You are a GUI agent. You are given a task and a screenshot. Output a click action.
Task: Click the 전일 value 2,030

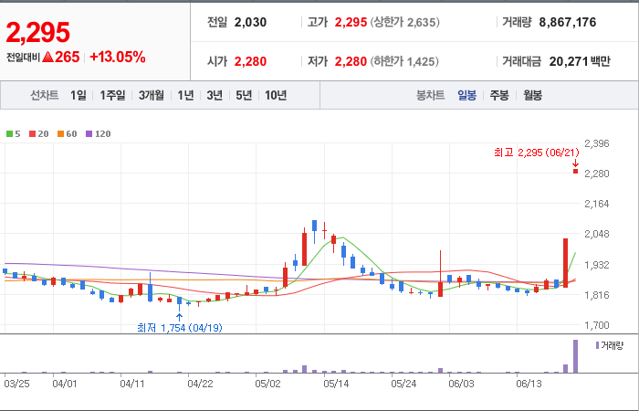coord(250,22)
